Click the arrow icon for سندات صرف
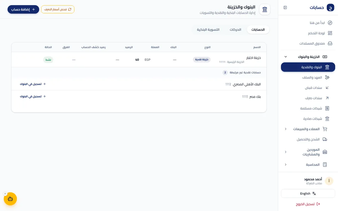The height and width of the screenshot is (211, 338). [327, 98]
